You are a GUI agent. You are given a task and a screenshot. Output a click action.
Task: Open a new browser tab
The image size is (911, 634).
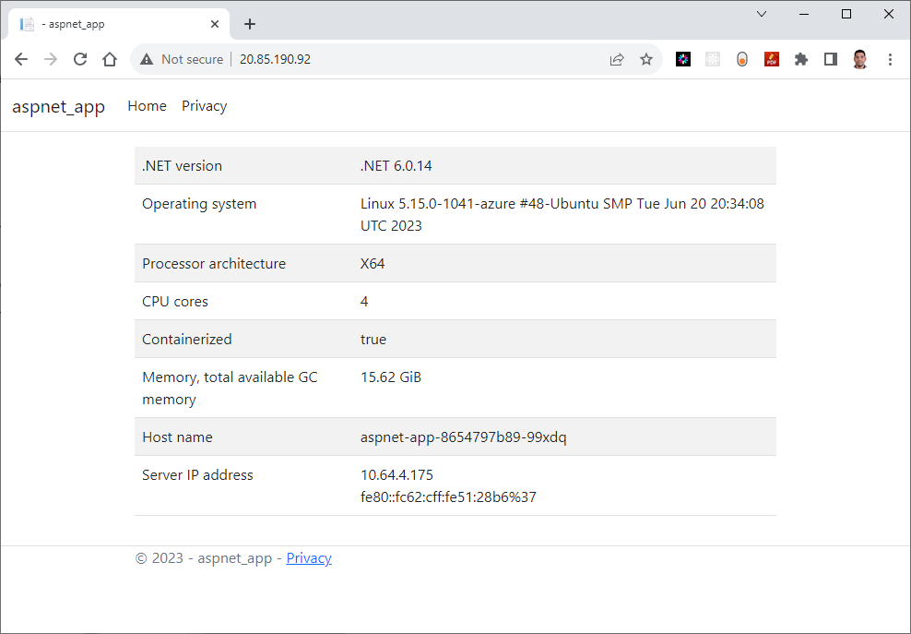250,24
